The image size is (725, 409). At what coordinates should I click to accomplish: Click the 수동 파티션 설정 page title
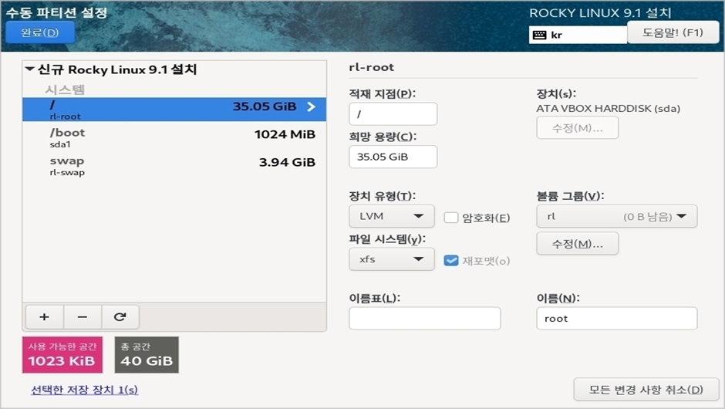[x=57, y=12]
